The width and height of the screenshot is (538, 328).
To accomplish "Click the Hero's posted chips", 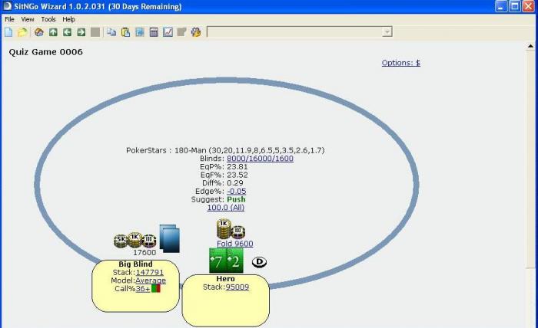I will pos(231,229).
